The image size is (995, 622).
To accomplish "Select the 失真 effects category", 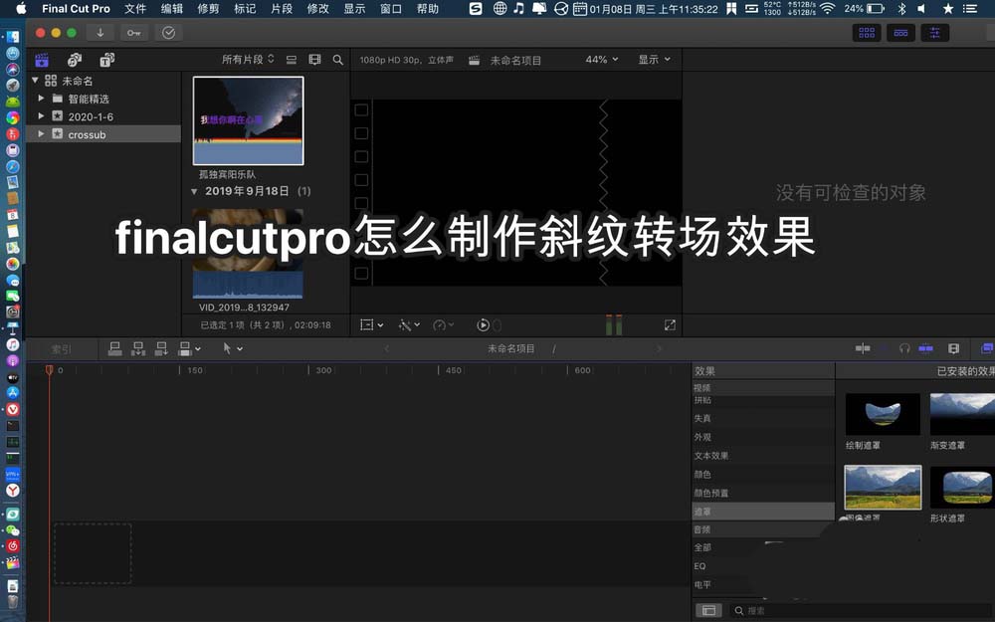I will tap(702, 418).
